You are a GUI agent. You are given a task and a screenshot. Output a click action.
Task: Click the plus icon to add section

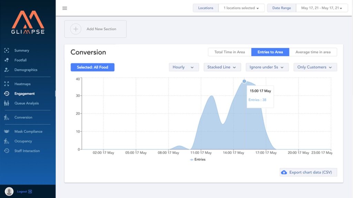75,29
